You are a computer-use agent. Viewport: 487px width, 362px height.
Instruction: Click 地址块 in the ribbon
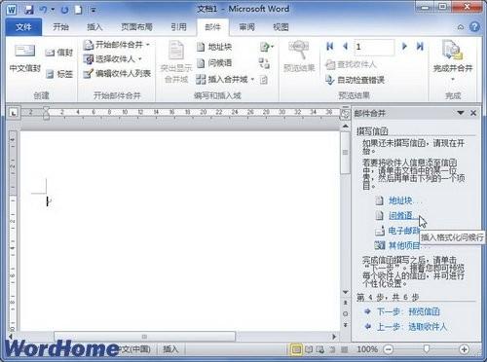214,47
